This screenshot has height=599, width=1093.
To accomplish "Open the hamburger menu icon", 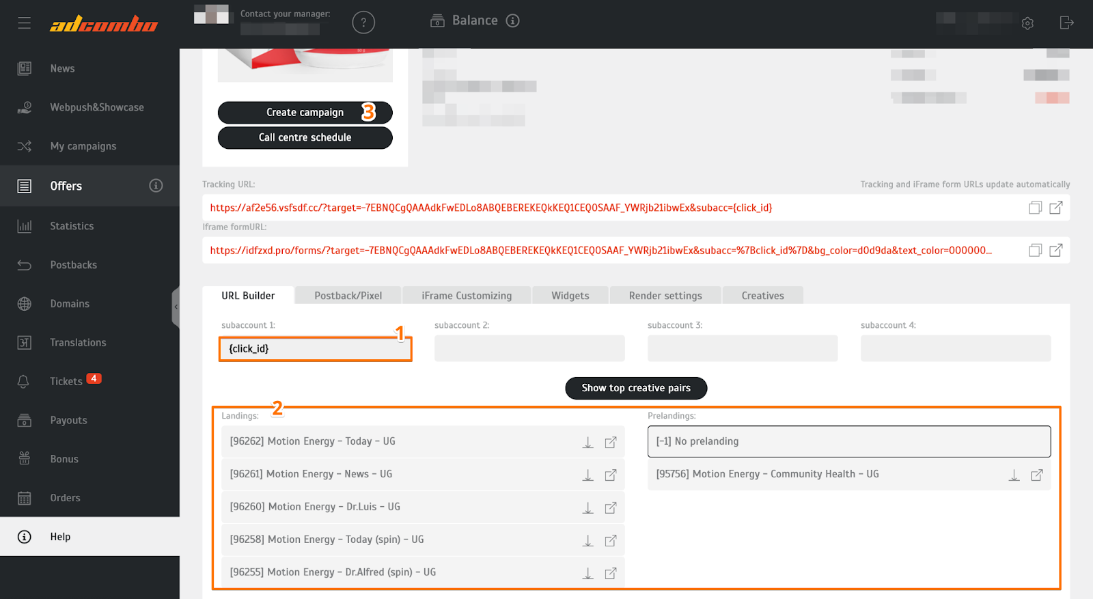I will pyautogui.click(x=25, y=23).
